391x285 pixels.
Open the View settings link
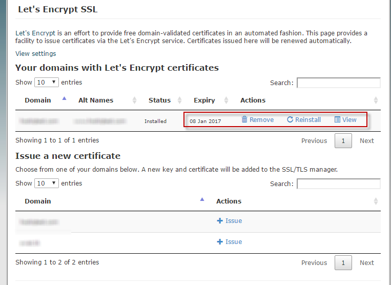point(36,54)
